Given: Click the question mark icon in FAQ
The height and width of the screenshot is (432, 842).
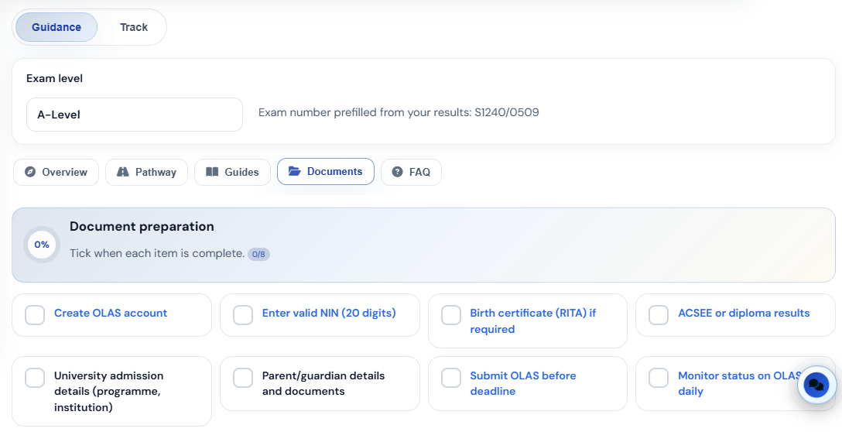Looking at the screenshot, I should point(397,172).
